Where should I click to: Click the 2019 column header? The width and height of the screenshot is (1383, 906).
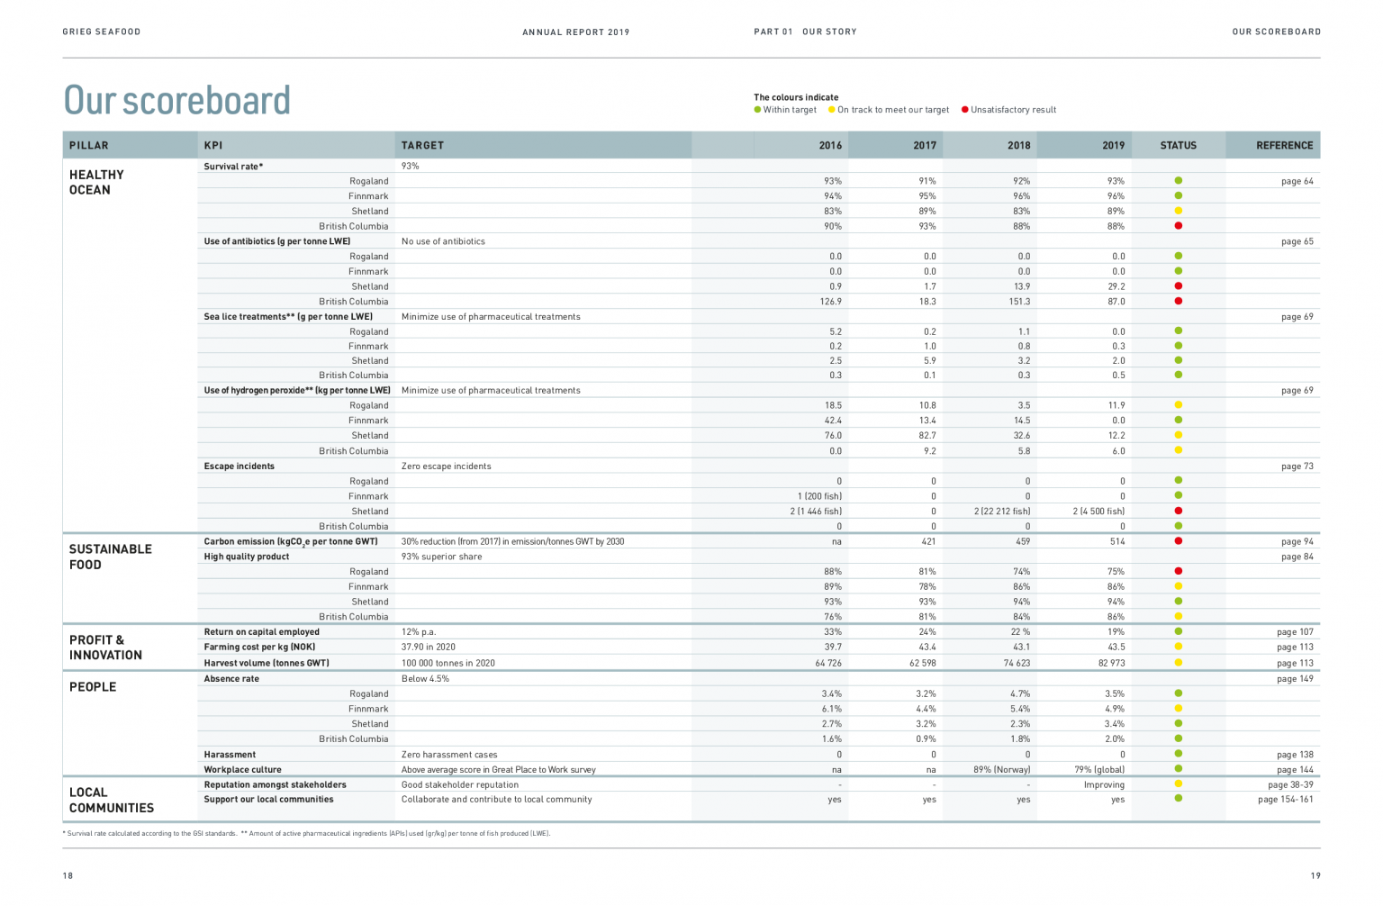tap(1113, 145)
